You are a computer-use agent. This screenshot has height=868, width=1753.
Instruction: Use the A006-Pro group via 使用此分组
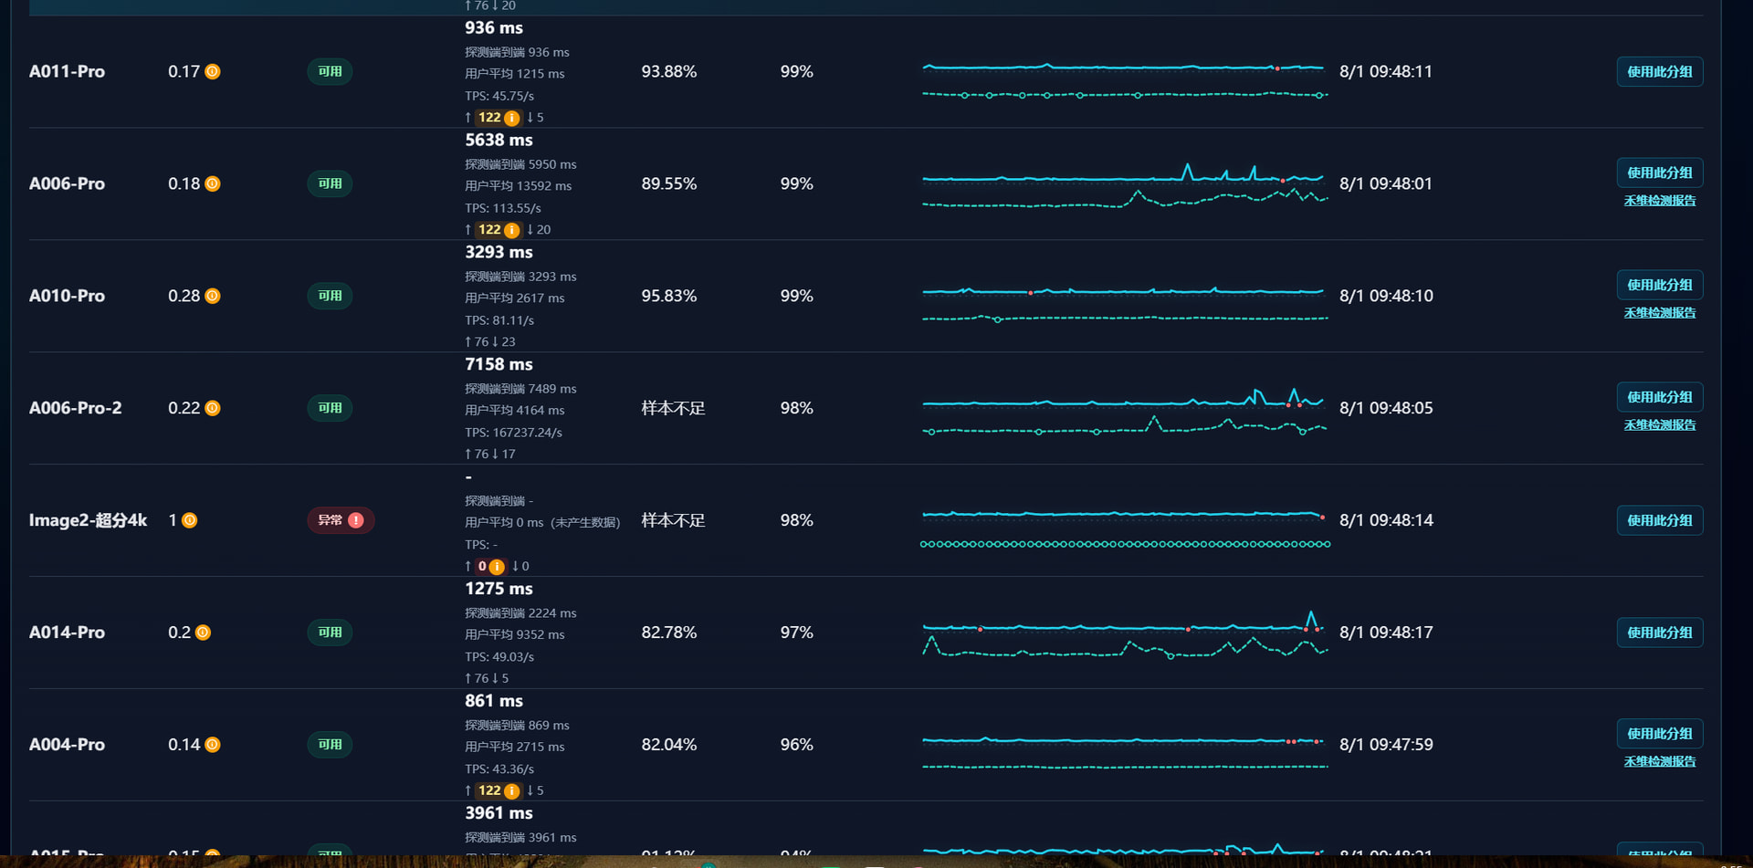[1659, 173]
